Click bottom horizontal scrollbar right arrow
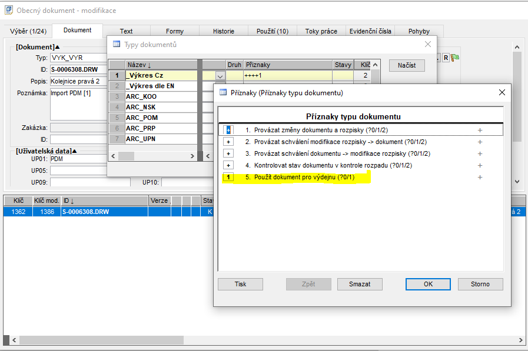 (520, 340)
